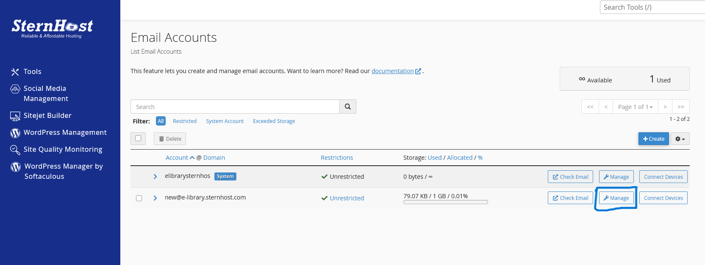
Task: Toggle the select-all accounts checkbox
Action: 138,138
